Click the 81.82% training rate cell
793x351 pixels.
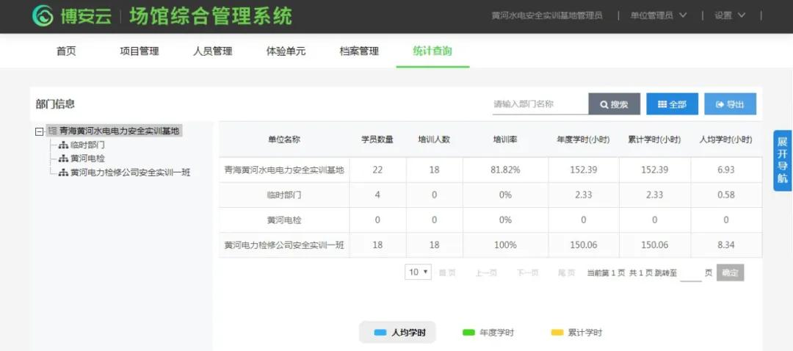(505, 170)
